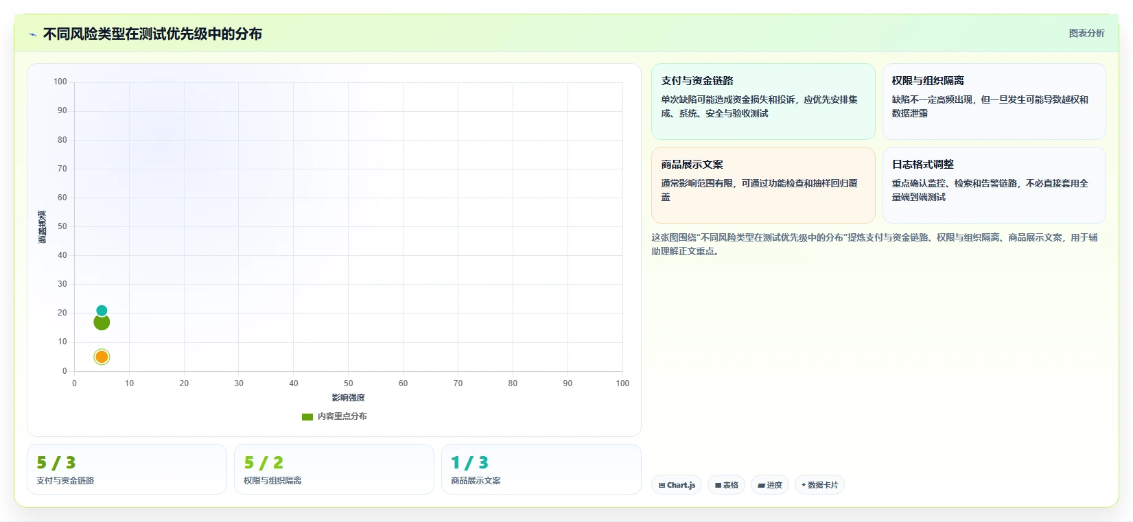Click the 数据卡片 tag chip
Viewport: 1133px width, 522px height.
click(819, 485)
